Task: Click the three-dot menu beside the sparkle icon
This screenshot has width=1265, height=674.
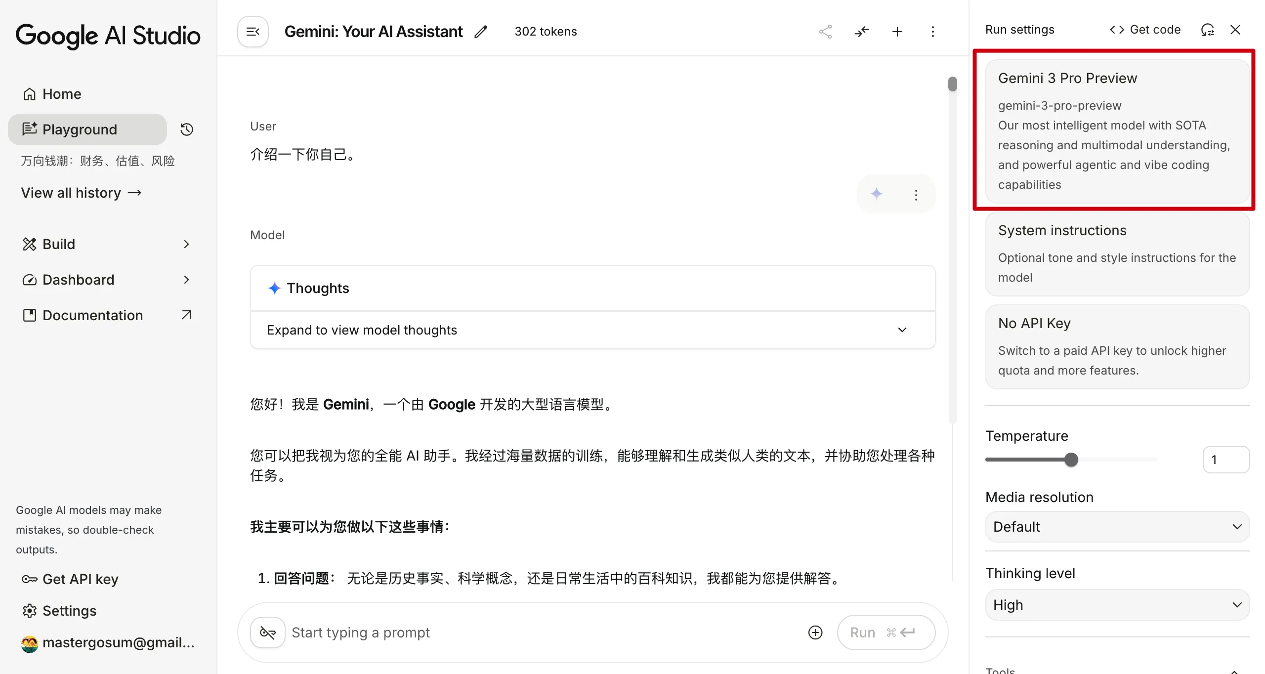Action: tap(916, 195)
